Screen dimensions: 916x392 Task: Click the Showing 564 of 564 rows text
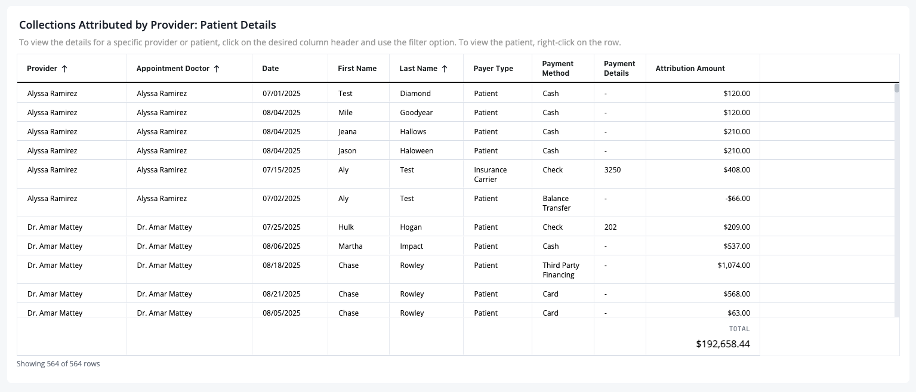coord(58,364)
